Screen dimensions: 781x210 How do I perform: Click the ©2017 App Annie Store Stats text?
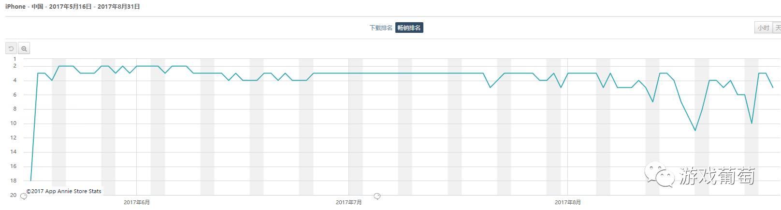[x=64, y=191]
